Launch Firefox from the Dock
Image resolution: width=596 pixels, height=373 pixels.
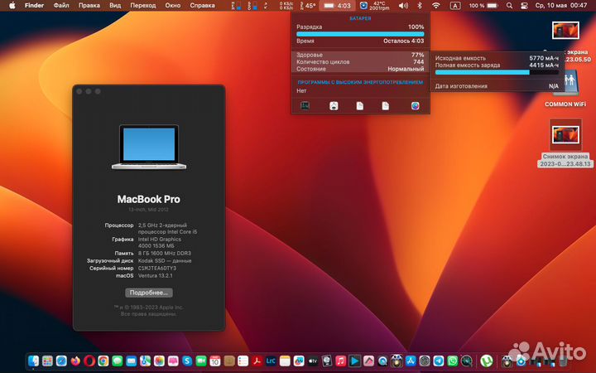pyautogui.click(x=75, y=361)
